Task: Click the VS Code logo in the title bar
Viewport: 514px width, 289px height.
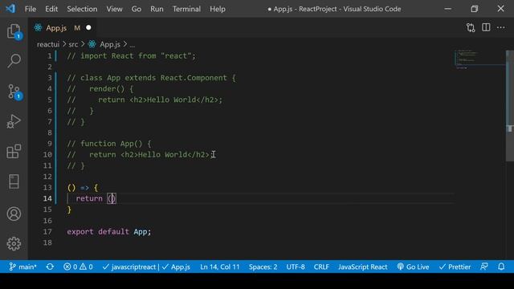Action: [10, 9]
